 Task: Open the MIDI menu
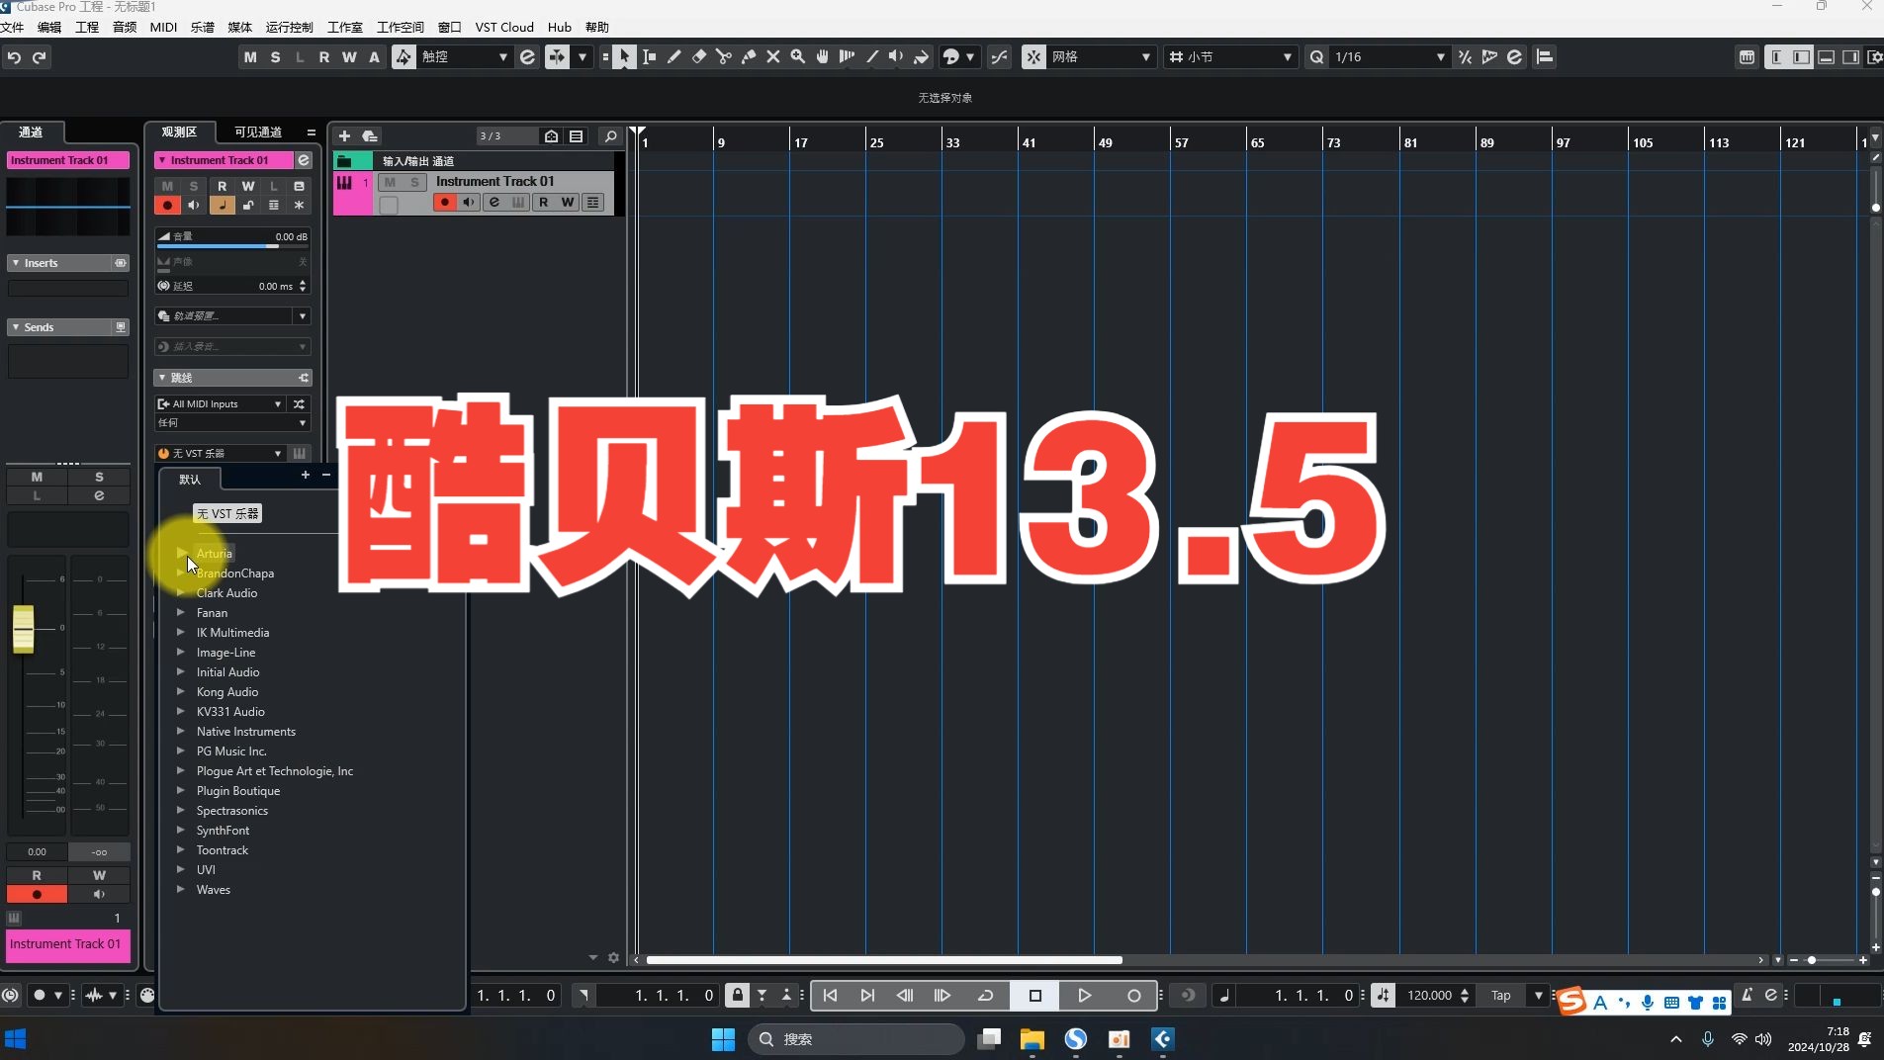point(163,27)
